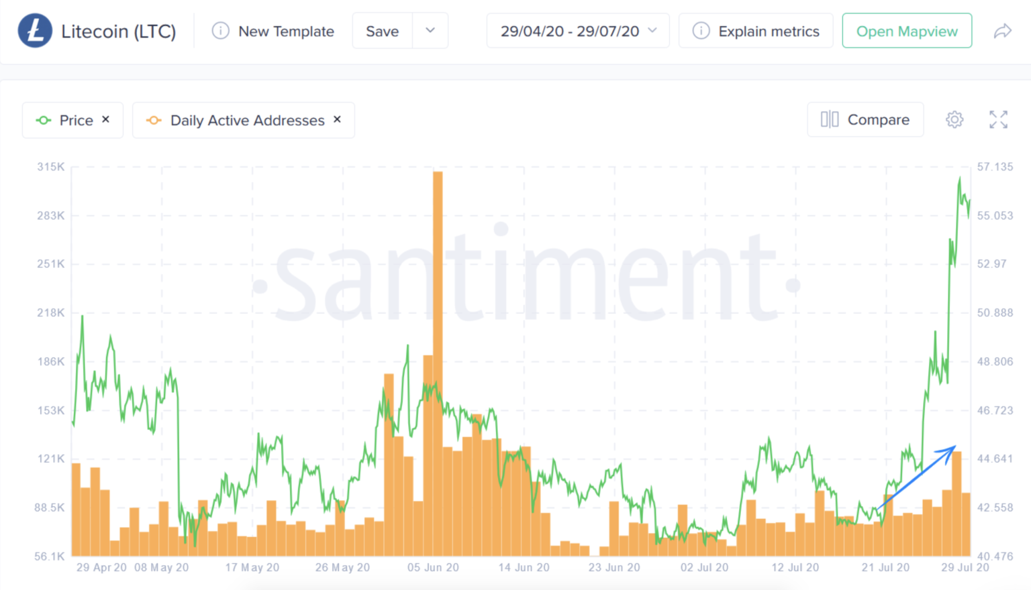The height and width of the screenshot is (590, 1031).
Task: Click the 21 Jul 20 date label
Action: [x=885, y=567]
